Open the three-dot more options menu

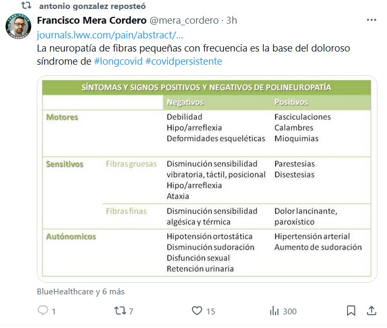(371, 20)
